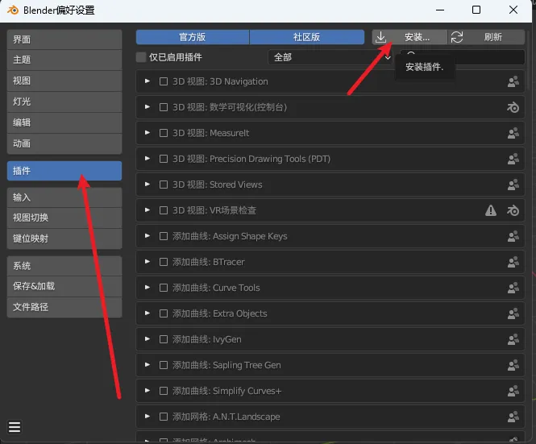Toggle the 社区版 support filter

coord(307,37)
